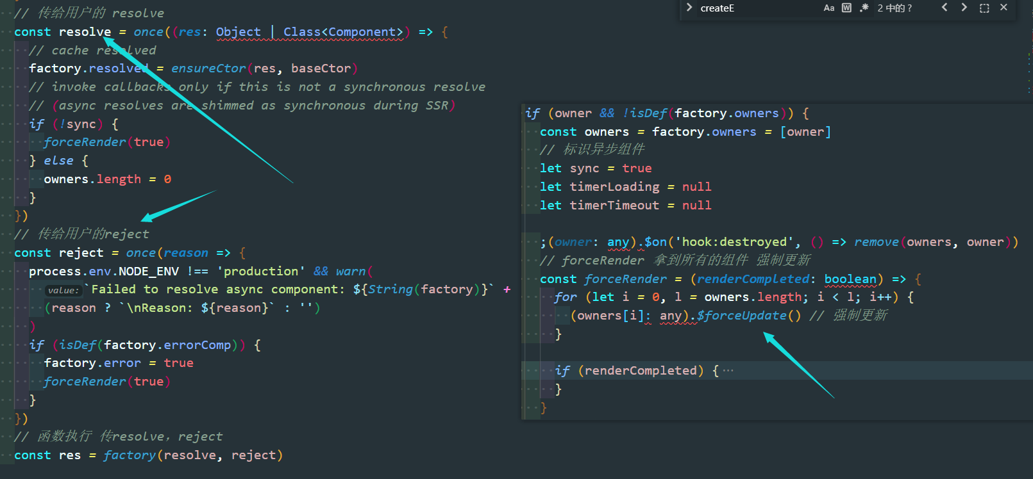Click 'once' call in resolve definition
This screenshot has width=1033, height=479.
(149, 32)
